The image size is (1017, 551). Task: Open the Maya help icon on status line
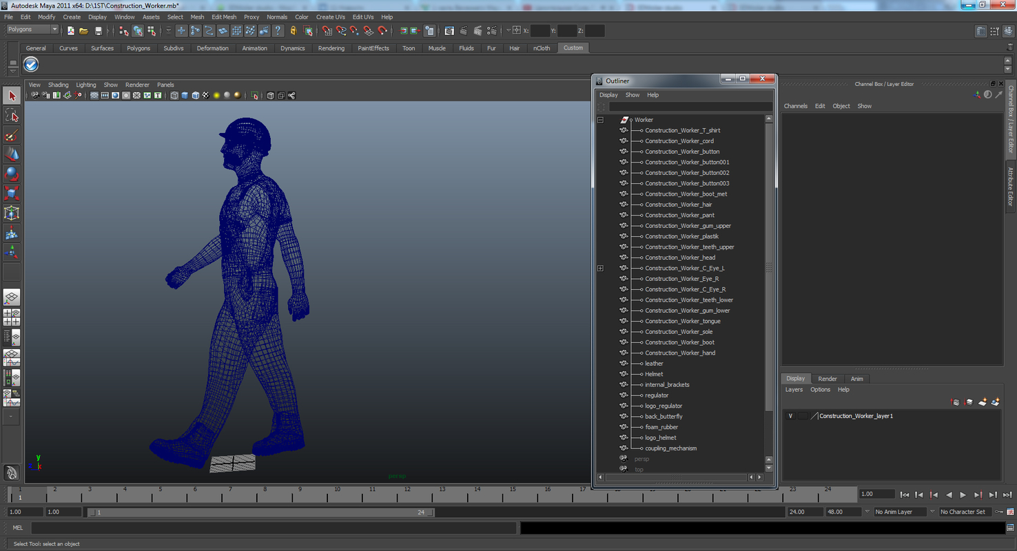tap(278, 30)
